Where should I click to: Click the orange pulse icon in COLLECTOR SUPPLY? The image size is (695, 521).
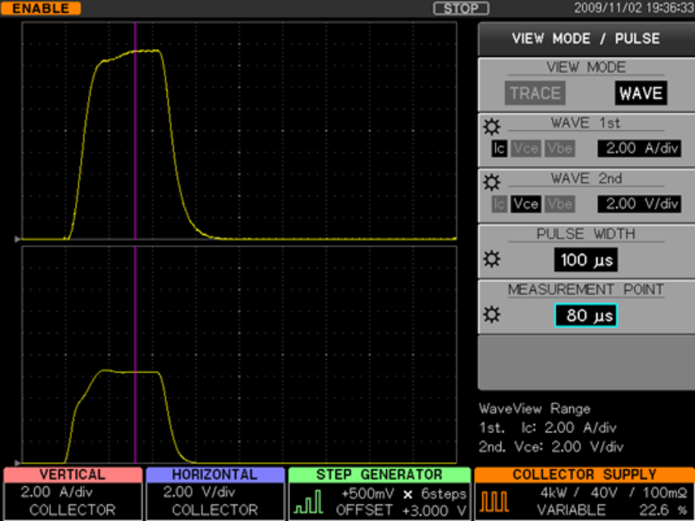tap(494, 502)
